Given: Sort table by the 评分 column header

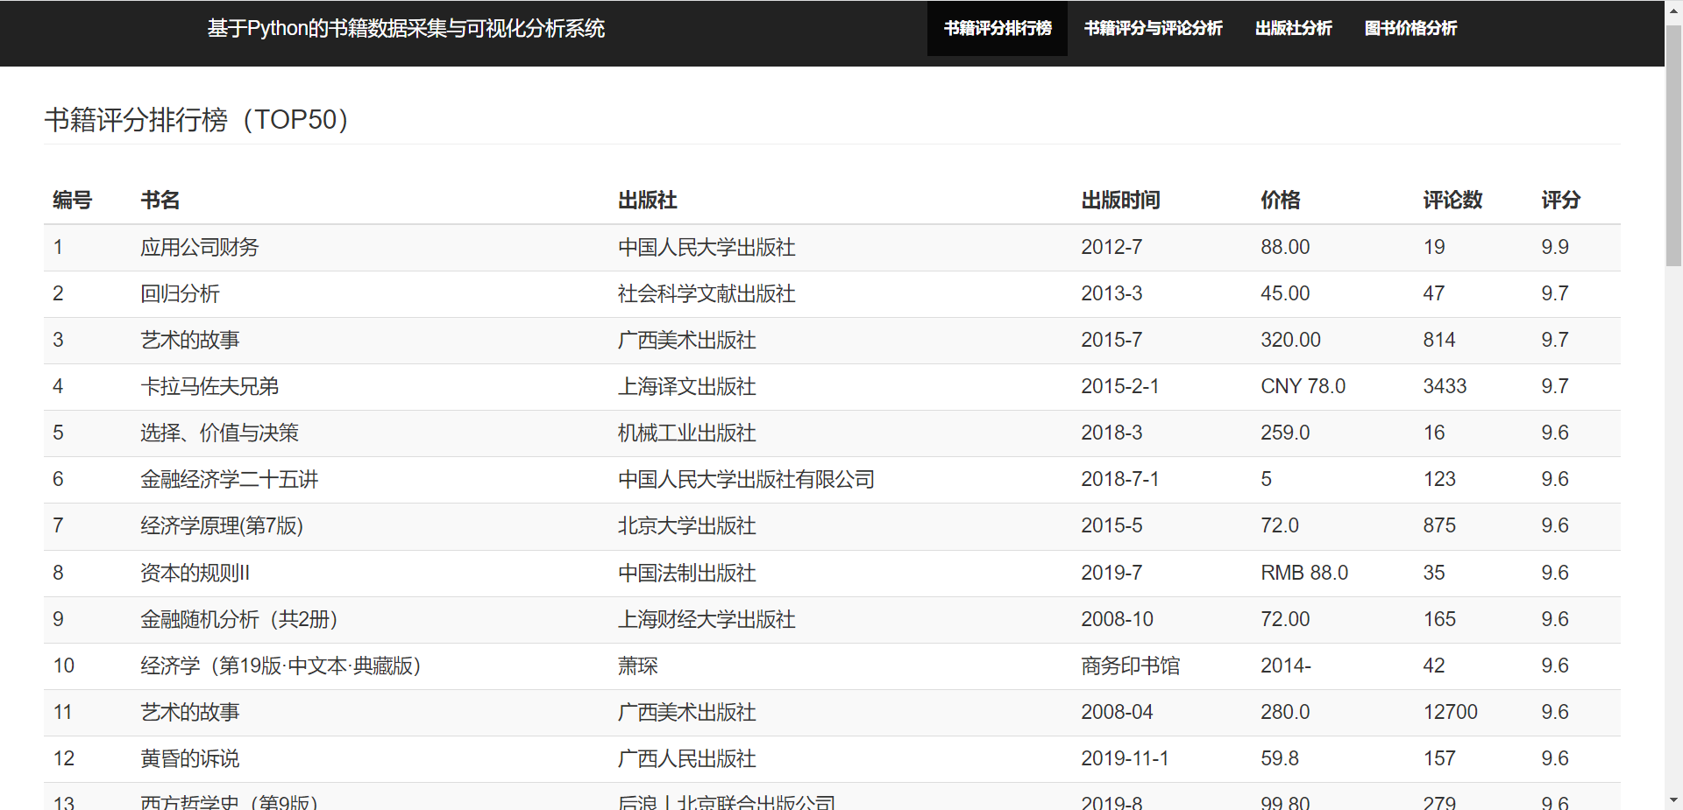Looking at the screenshot, I should click(x=1559, y=201).
